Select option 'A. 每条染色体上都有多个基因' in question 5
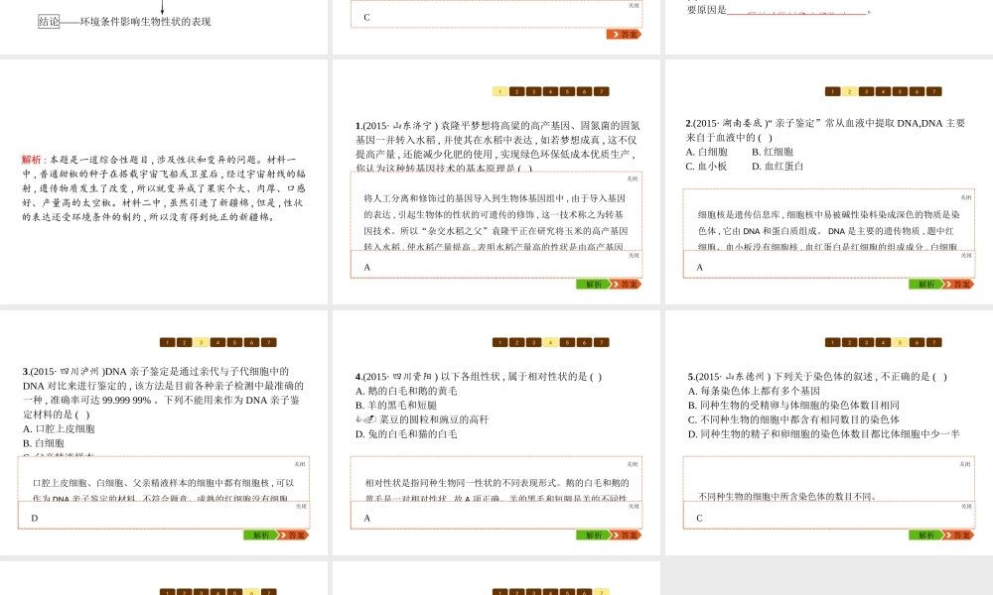 [x=755, y=391]
